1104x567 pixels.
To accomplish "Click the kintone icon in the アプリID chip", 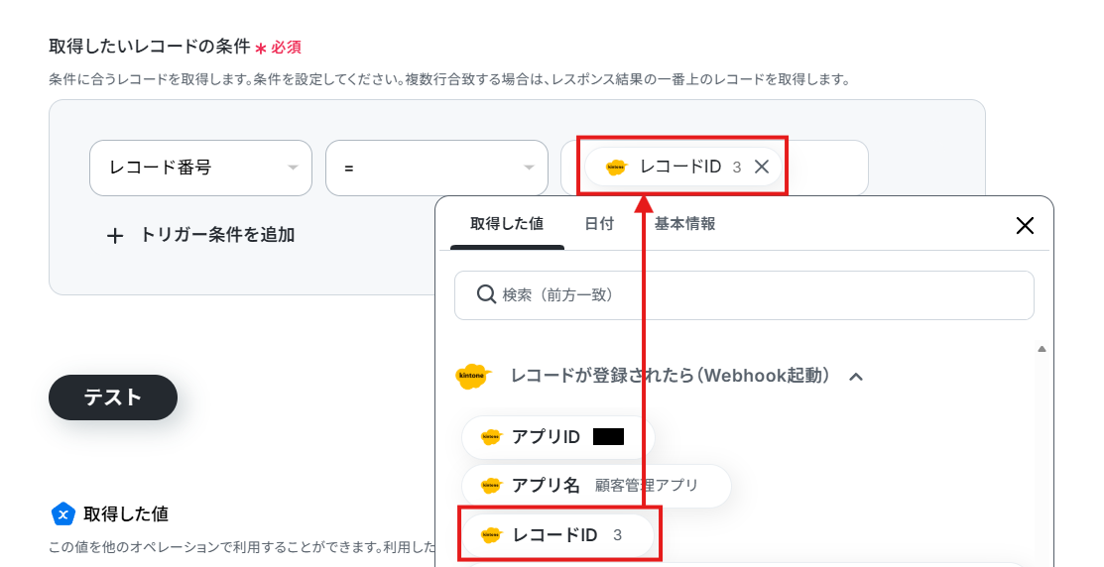I will (x=491, y=437).
